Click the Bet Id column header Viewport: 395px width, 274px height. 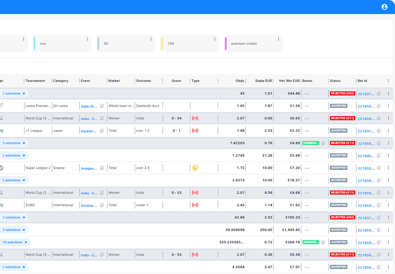[362, 81]
